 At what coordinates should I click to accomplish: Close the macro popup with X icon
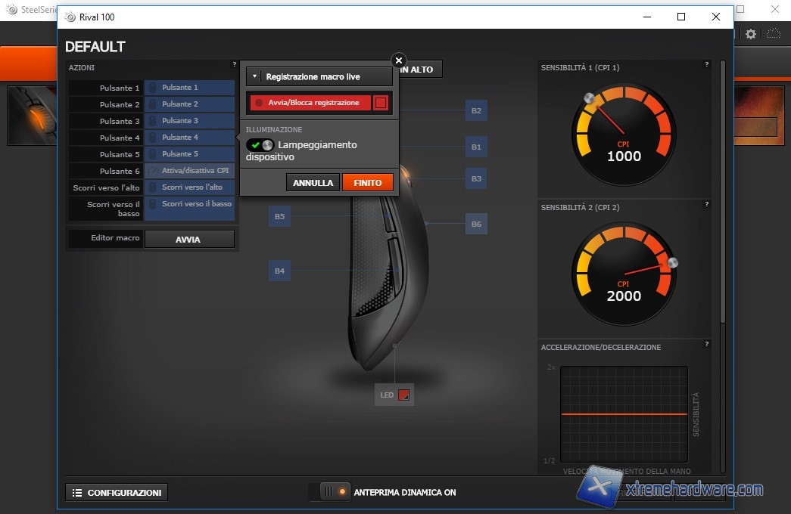coord(399,60)
